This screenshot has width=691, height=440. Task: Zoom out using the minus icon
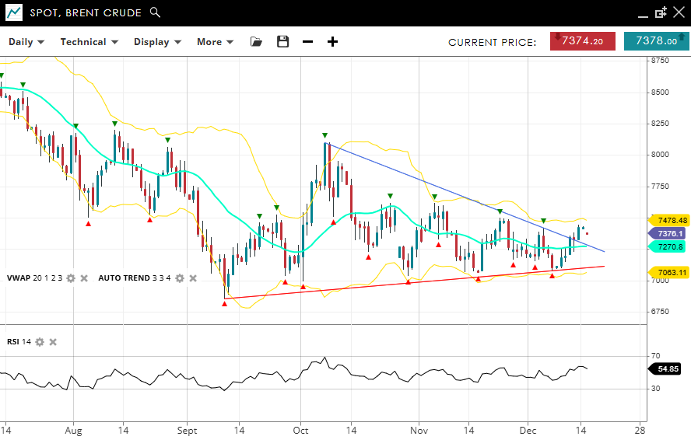[308, 42]
